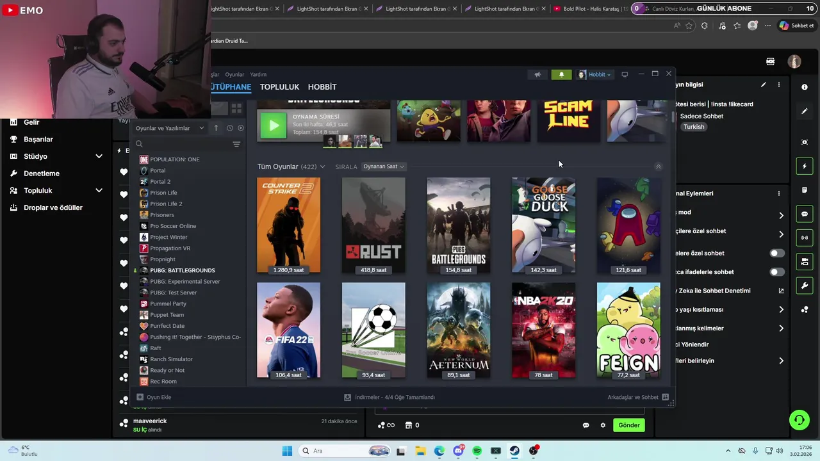This screenshot has height=461, width=820.
Task: Click the pencil icon in Twitch right rail
Action: (805, 111)
